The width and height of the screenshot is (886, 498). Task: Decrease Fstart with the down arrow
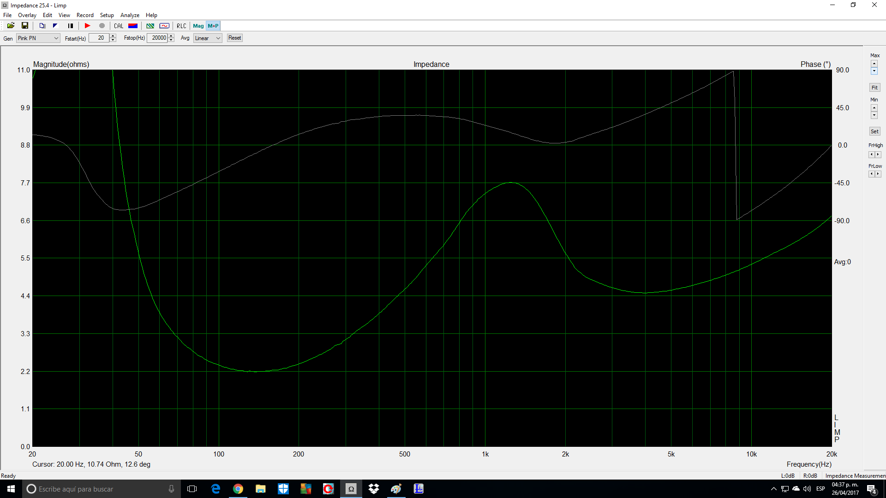pos(113,40)
